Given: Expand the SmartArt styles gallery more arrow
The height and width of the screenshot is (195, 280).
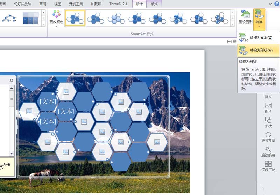Looking at the screenshot, I should point(232,24).
